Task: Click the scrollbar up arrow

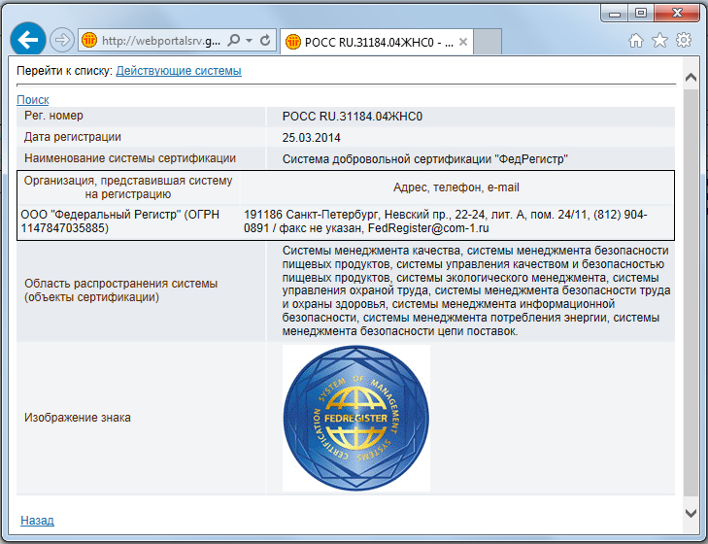Action: [x=691, y=77]
